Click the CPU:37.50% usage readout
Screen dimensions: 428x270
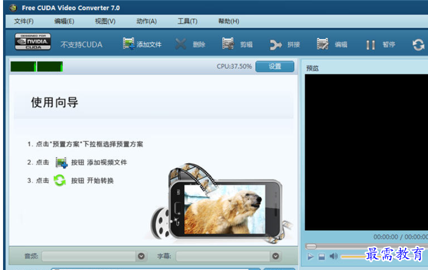pos(234,67)
